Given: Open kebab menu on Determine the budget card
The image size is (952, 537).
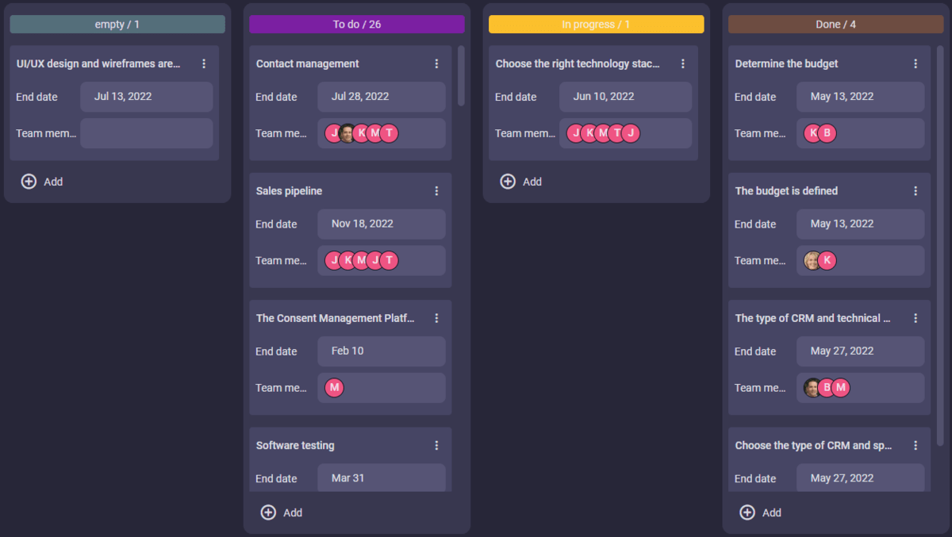Looking at the screenshot, I should (x=916, y=63).
